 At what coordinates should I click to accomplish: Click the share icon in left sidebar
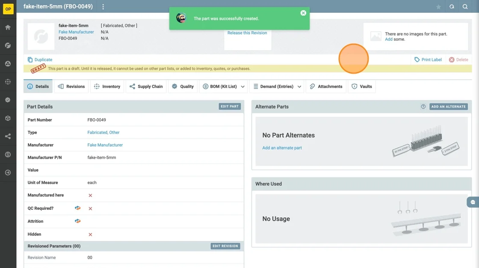[x=8, y=137]
